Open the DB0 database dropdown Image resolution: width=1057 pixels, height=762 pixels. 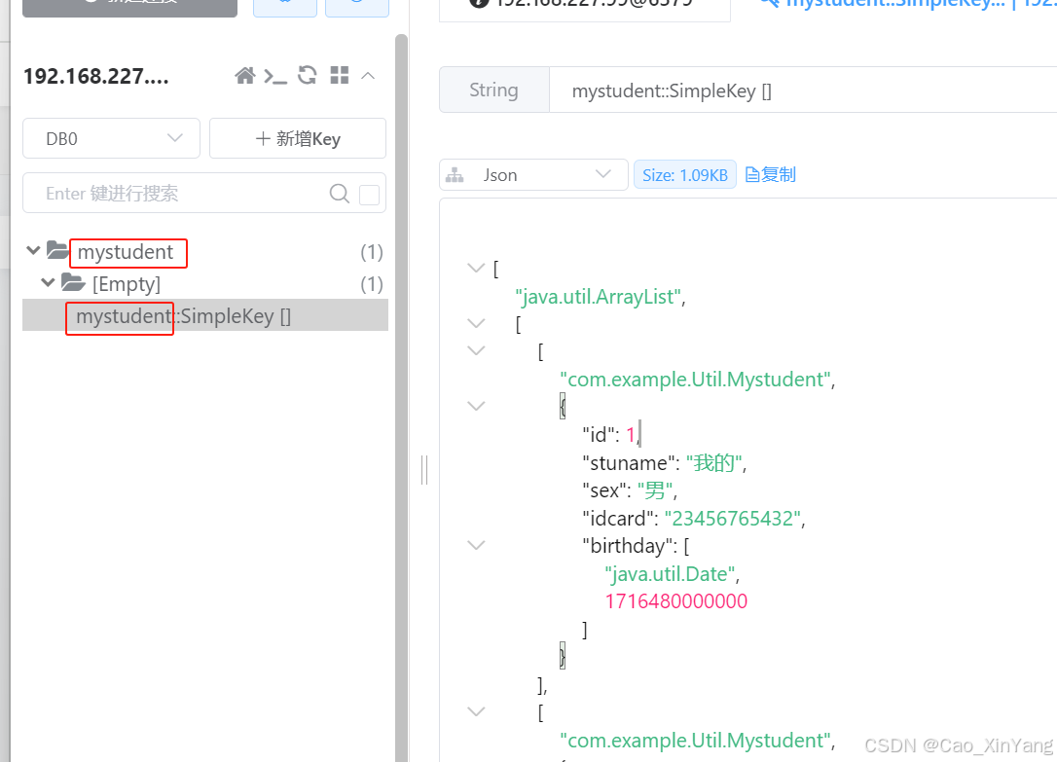click(x=111, y=139)
